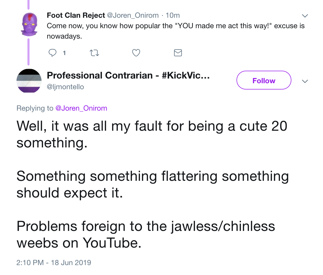The width and height of the screenshot is (323, 275).
Task: Open the Foot Clan Reject display name
Action: click(76, 15)
